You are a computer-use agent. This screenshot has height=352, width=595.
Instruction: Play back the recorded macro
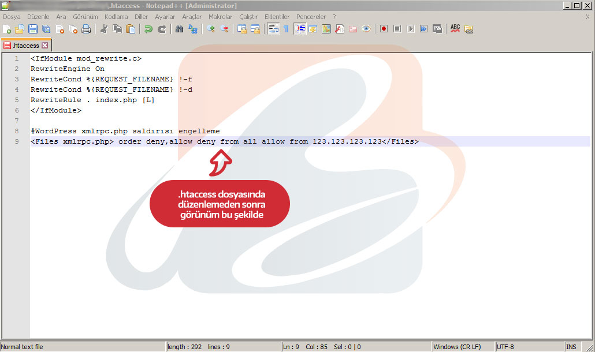[411, 29]
